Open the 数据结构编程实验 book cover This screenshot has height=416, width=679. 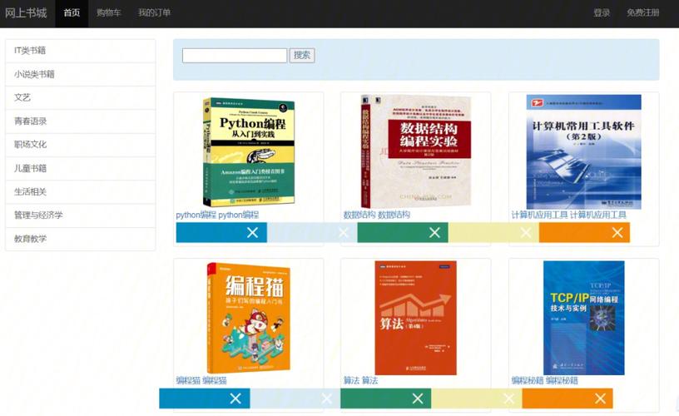[416, 151]
